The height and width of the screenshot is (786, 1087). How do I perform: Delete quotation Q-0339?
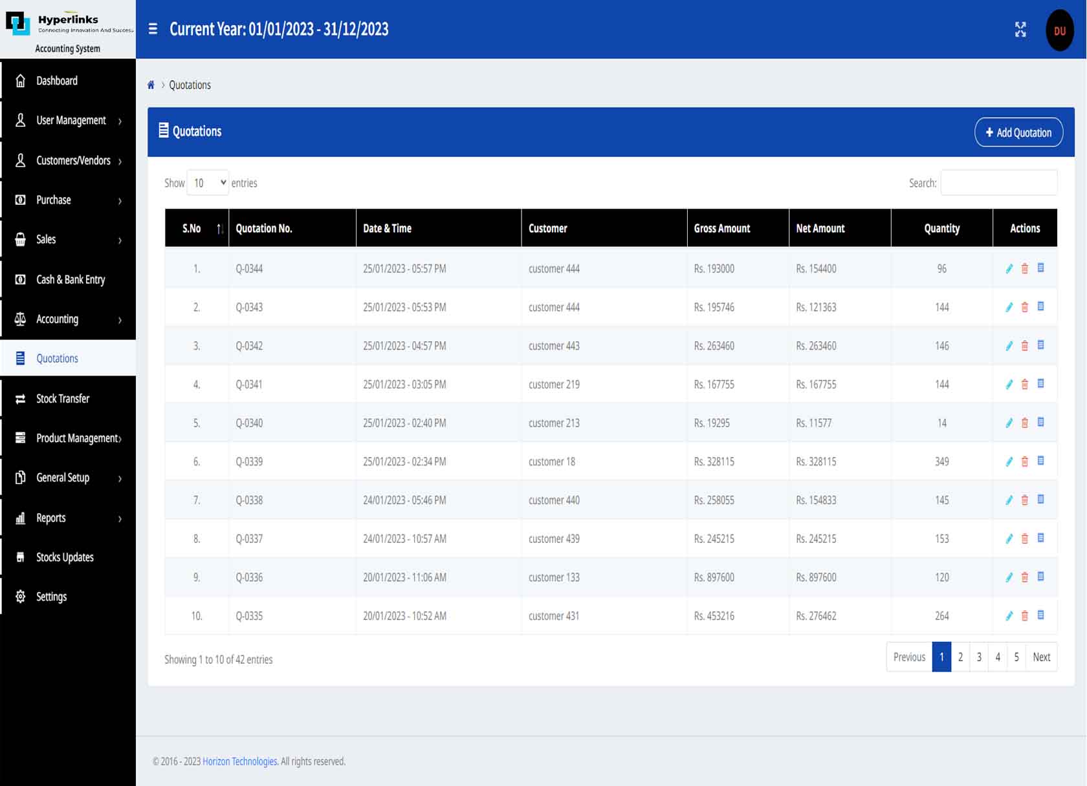[1025, 462]
